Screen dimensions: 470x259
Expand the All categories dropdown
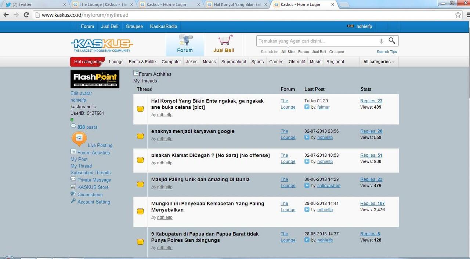[x=379, y=62]
